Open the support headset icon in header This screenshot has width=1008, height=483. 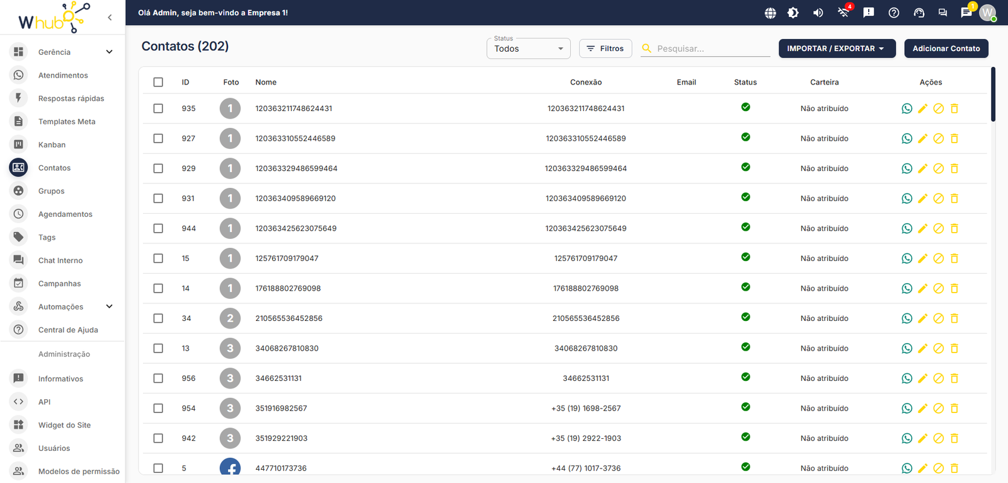(919, 13)
